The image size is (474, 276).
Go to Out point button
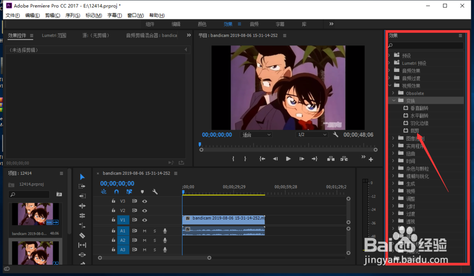coord(314,159)
